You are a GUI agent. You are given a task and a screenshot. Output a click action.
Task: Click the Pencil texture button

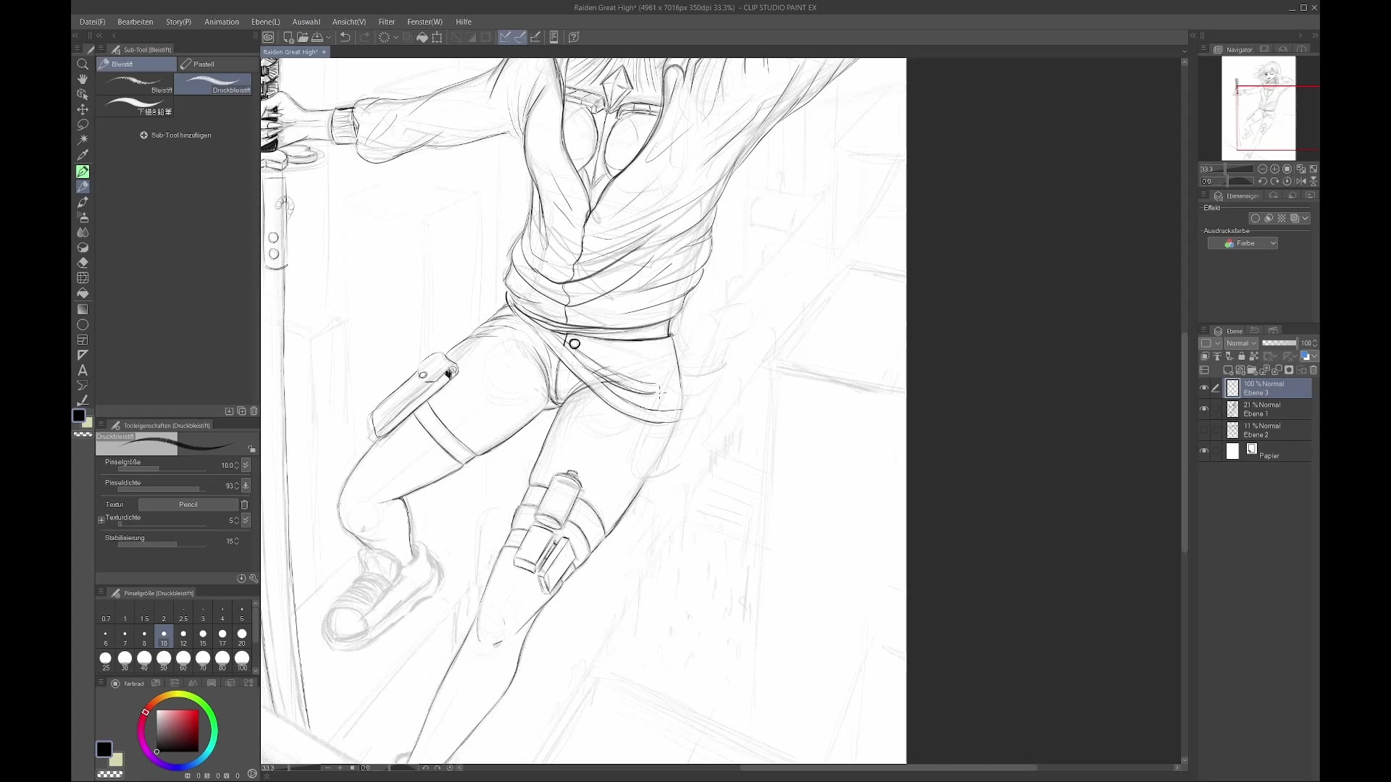[x=188, y=505]
